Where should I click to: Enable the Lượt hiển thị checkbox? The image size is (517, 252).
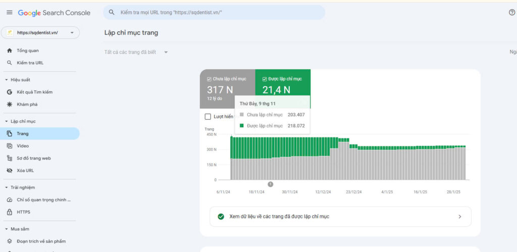[x=208, y=117]
